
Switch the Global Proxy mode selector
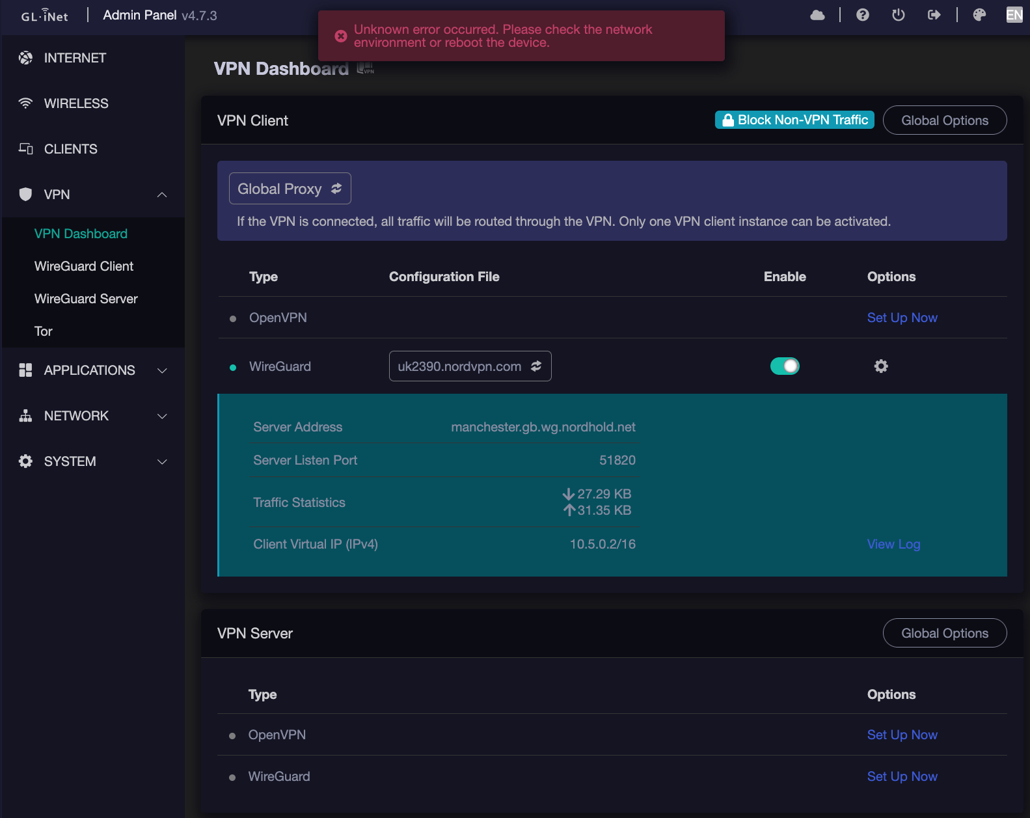(x=290, y=189)
